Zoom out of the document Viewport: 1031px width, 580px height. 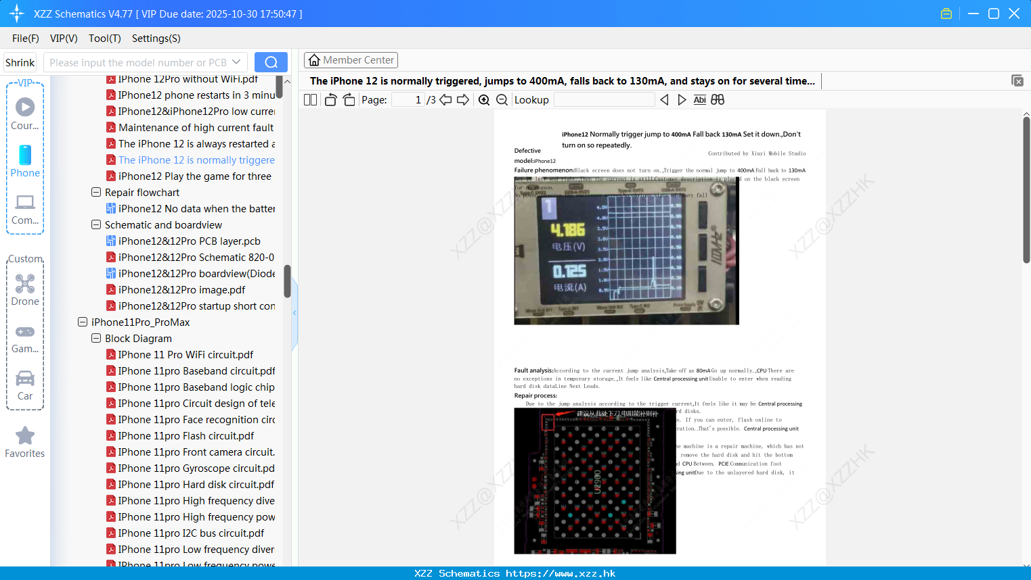point(502,100)
